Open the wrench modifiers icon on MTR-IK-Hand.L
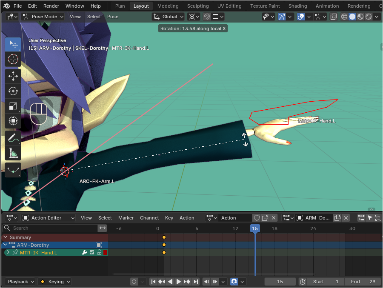The width and height of the screenshot is (383, 288). [x=85, y=253]
